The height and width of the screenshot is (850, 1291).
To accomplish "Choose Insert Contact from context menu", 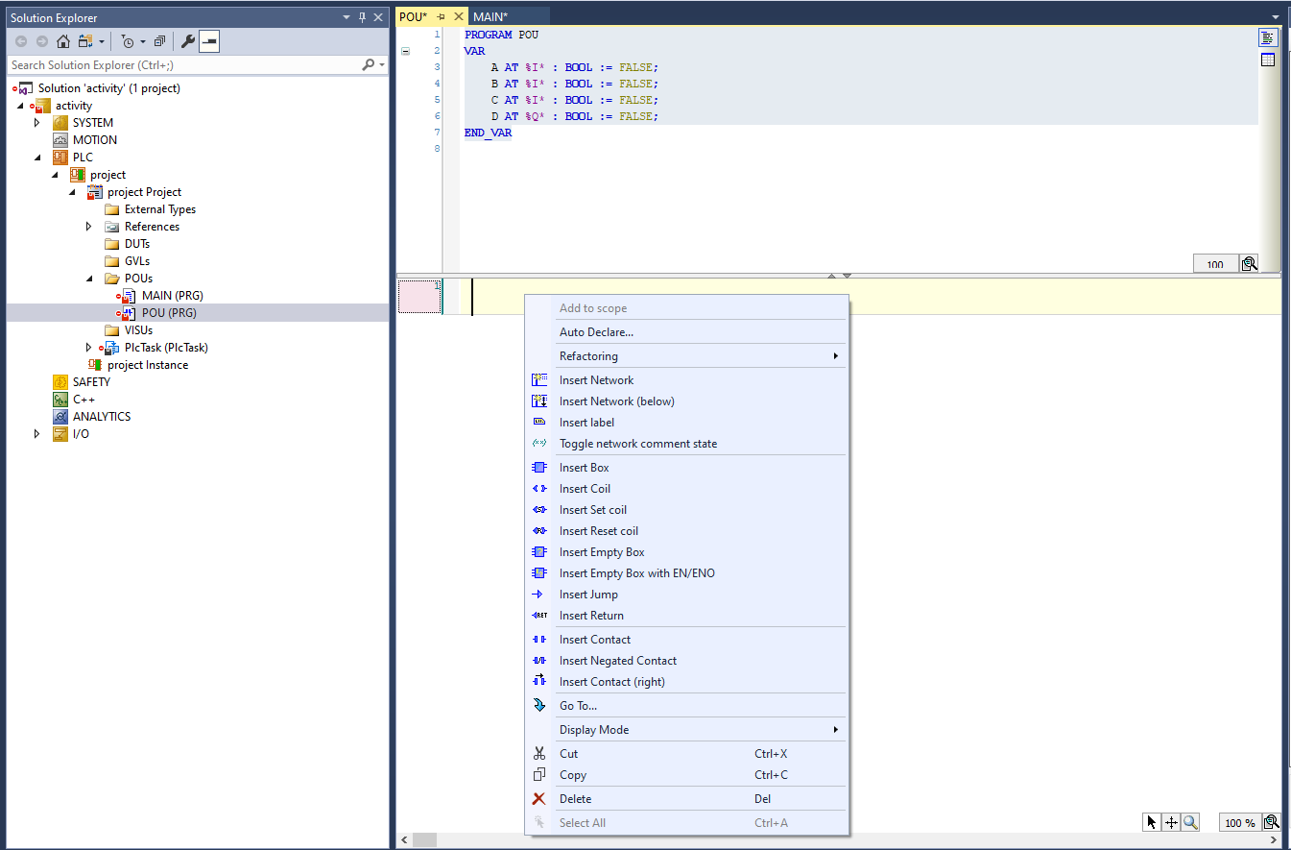I will tap(594, 640).
